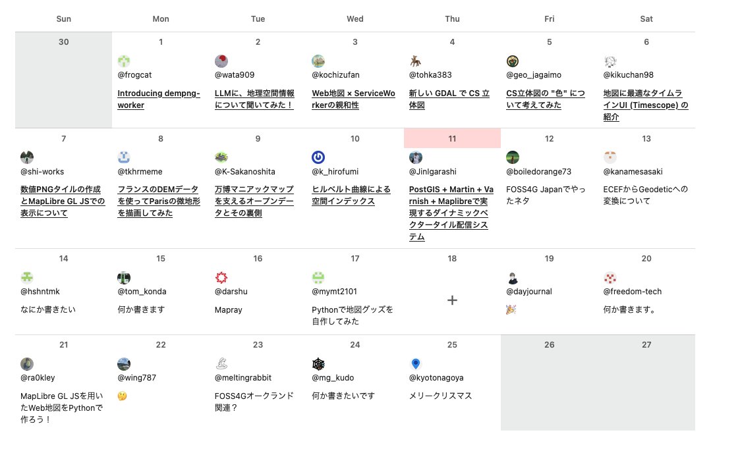
Task: Click @mg_kudo's spider web avatar
Action: pyautogui.click(x=318, y=363)
